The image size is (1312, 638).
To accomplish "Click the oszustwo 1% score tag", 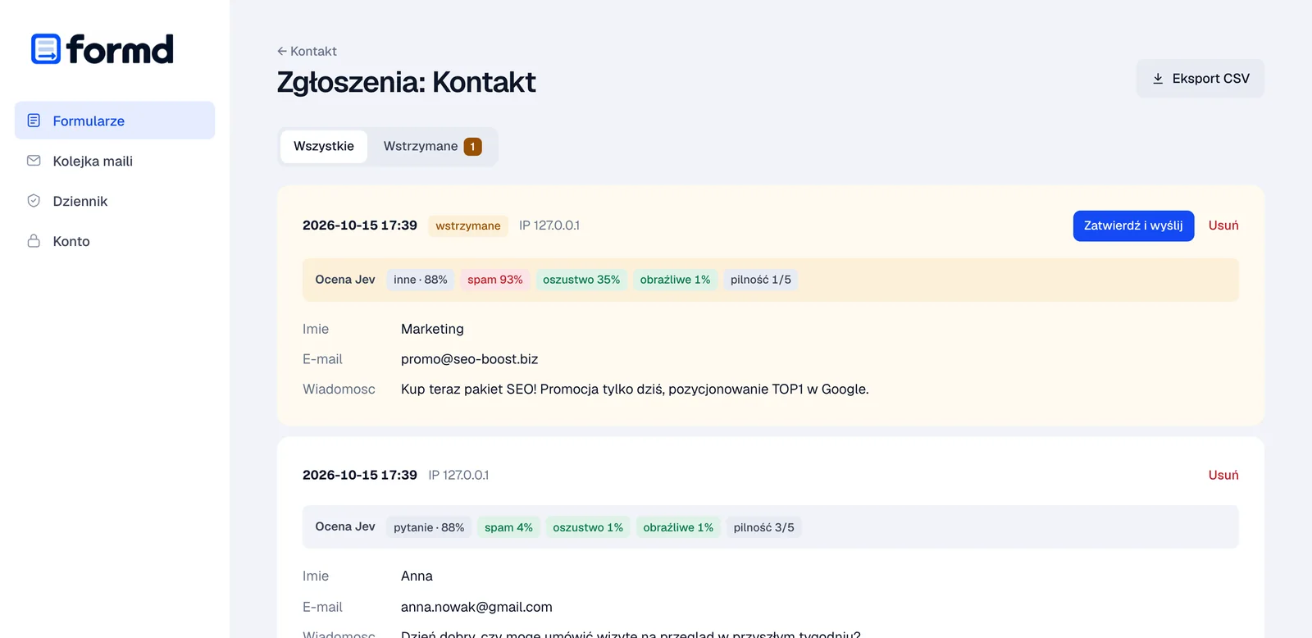I will [588, 527].
